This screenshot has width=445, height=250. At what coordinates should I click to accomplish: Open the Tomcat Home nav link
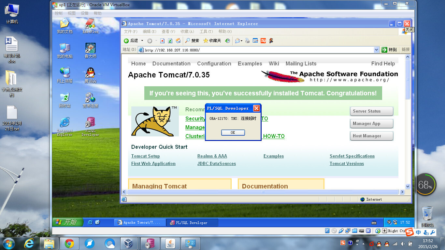coord(138,63)
